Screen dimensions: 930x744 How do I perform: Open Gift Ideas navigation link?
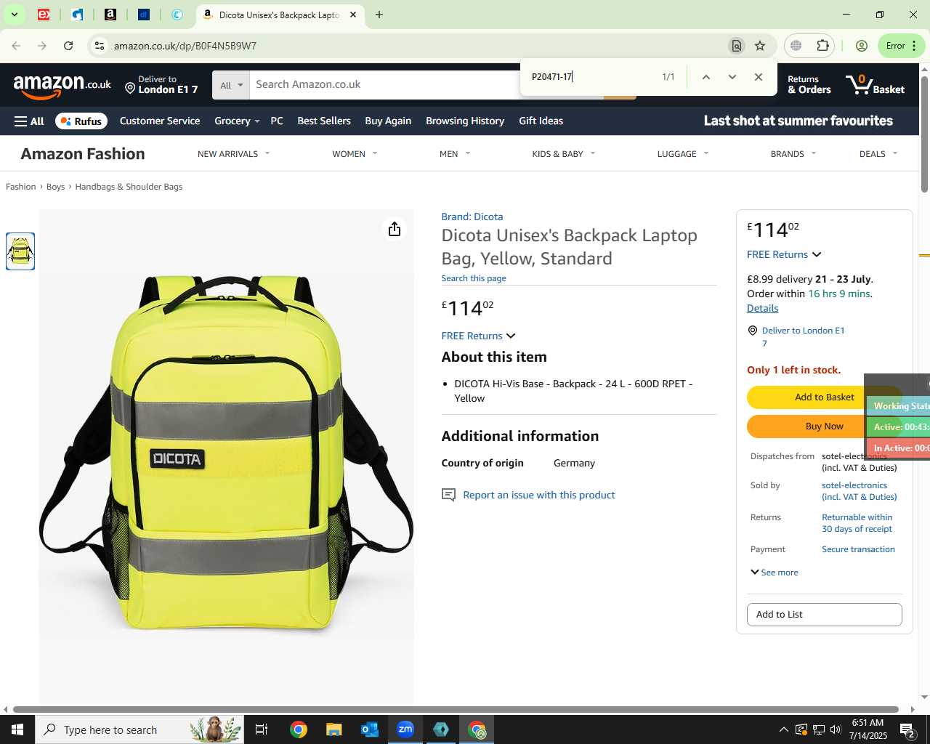click(x=541, y=121)
